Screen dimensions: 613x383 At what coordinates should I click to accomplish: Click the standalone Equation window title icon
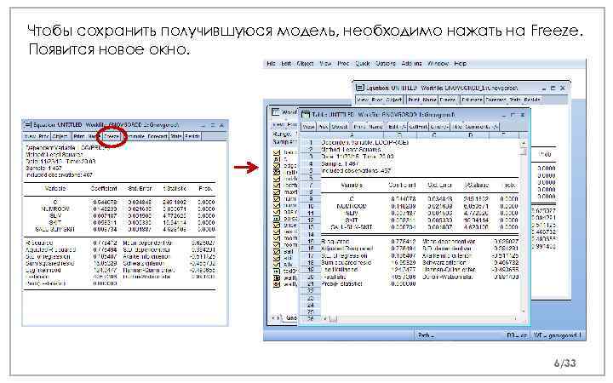[x=27, y=124]
